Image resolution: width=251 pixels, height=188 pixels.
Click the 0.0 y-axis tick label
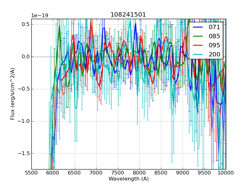tap(26, 57)
